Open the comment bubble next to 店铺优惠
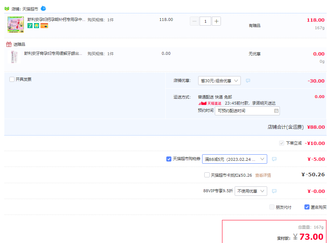This screenshot has width=333, height=243. 248,80
